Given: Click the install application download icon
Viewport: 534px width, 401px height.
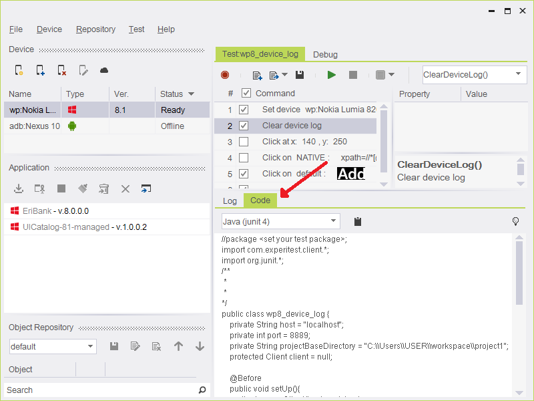Looking at the screenshot, I should (19, 189).
